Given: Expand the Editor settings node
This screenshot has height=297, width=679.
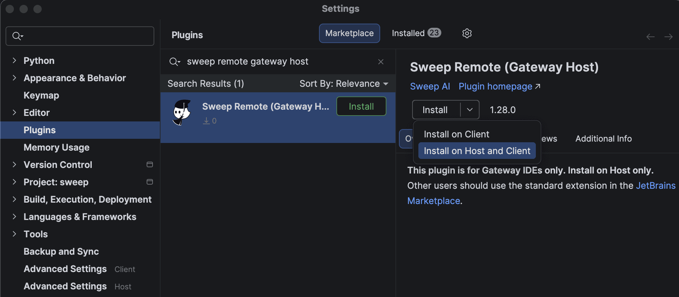Looking at the screenshot, I should coord(14,112).
